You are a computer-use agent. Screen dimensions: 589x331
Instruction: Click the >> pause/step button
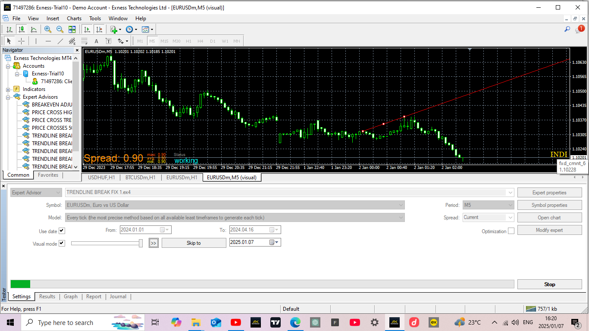click(x=154, y=243)
